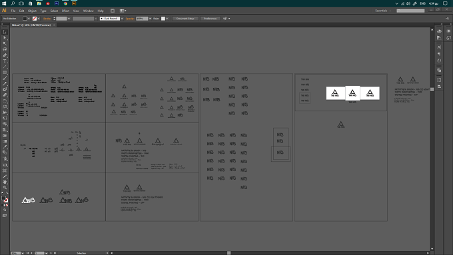The width and height of the screenshot is (453, 255).
Task: Open the Character panel icon
Action: (439, 47)
